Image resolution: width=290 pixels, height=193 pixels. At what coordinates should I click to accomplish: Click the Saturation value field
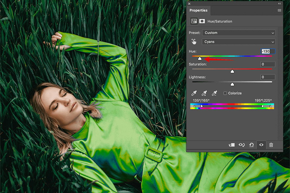[268, 64]
